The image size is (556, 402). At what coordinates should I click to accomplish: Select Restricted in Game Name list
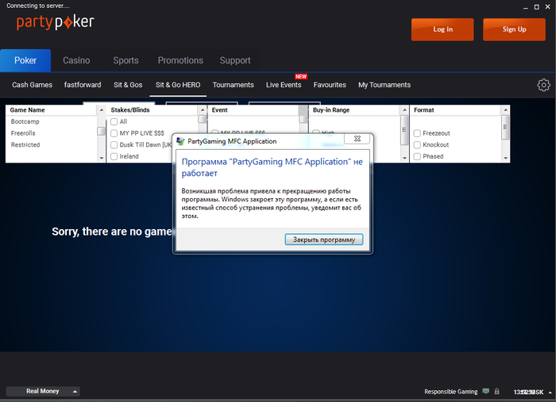pyautogui.click(x=25, y=145)
